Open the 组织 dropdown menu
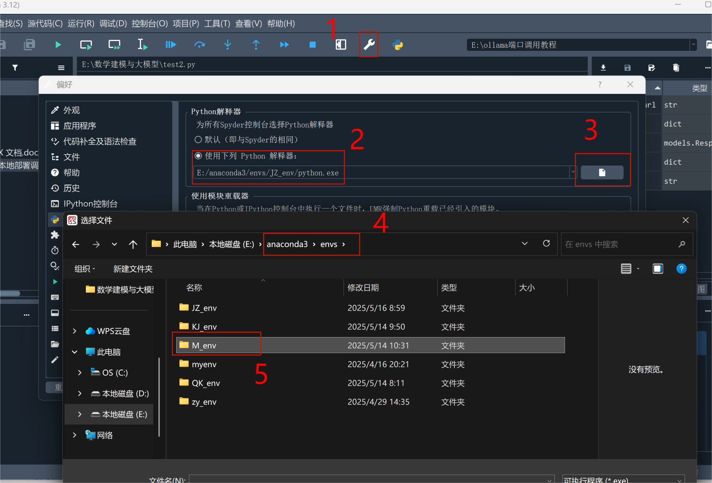The image size is (712, 483). [x=85, y=269]
